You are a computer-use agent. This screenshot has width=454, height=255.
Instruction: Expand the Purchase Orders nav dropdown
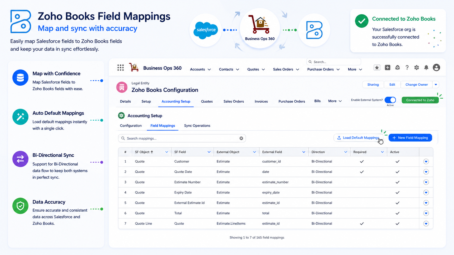click(338, 70)
